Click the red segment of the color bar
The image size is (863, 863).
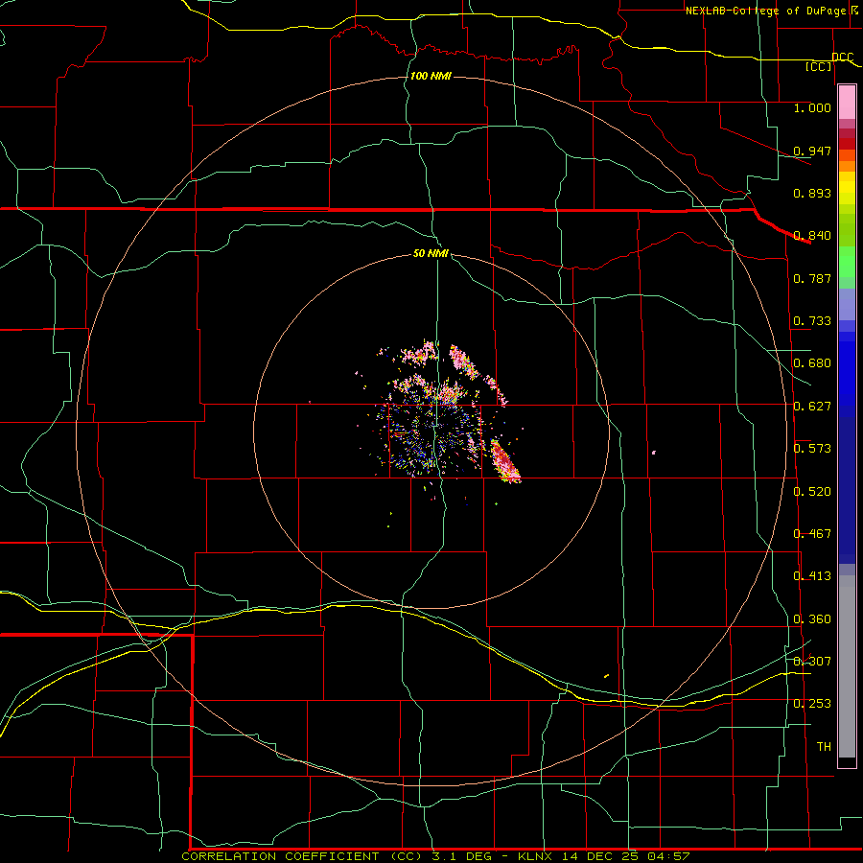pos(847,143)
